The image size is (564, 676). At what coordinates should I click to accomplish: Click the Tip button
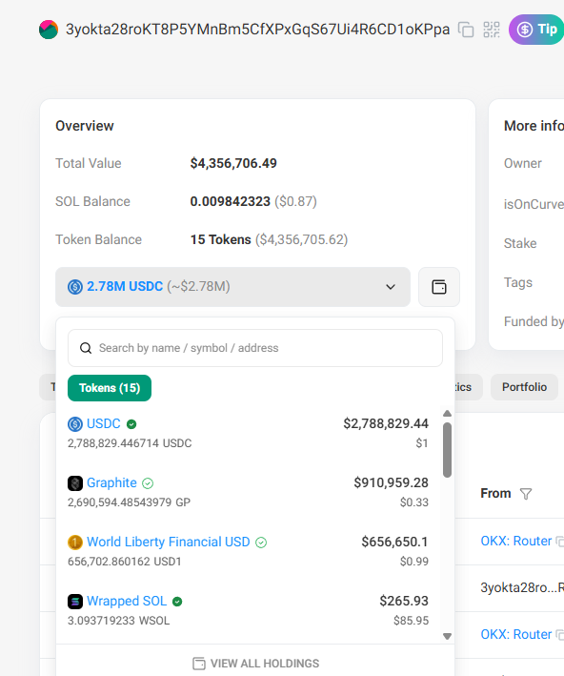coord(537,30)
